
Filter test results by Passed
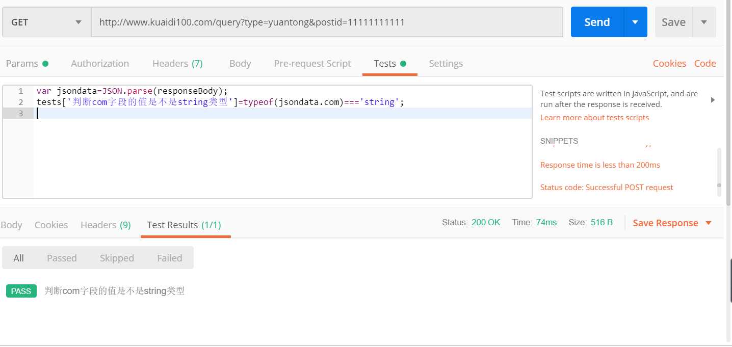[x=62, y=258]
